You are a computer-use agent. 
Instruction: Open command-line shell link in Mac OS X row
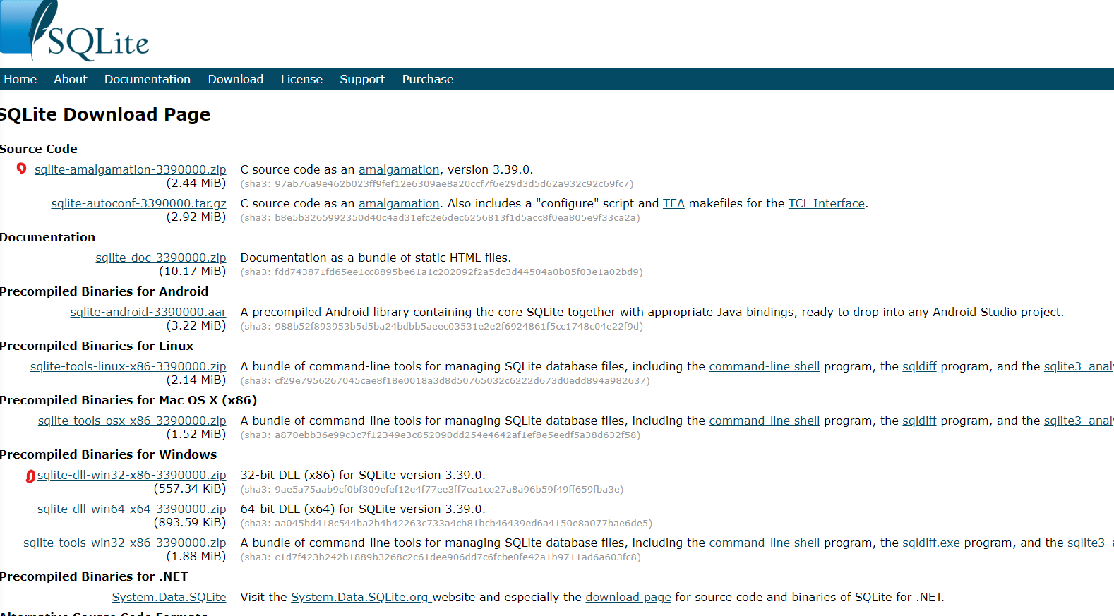pyautogui.click(x=765, y=421)
